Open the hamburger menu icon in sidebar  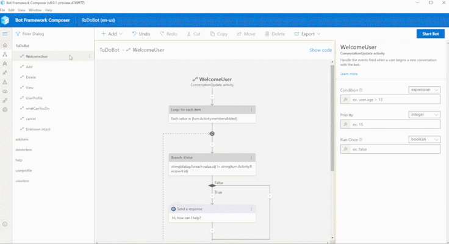click(5, 34)
